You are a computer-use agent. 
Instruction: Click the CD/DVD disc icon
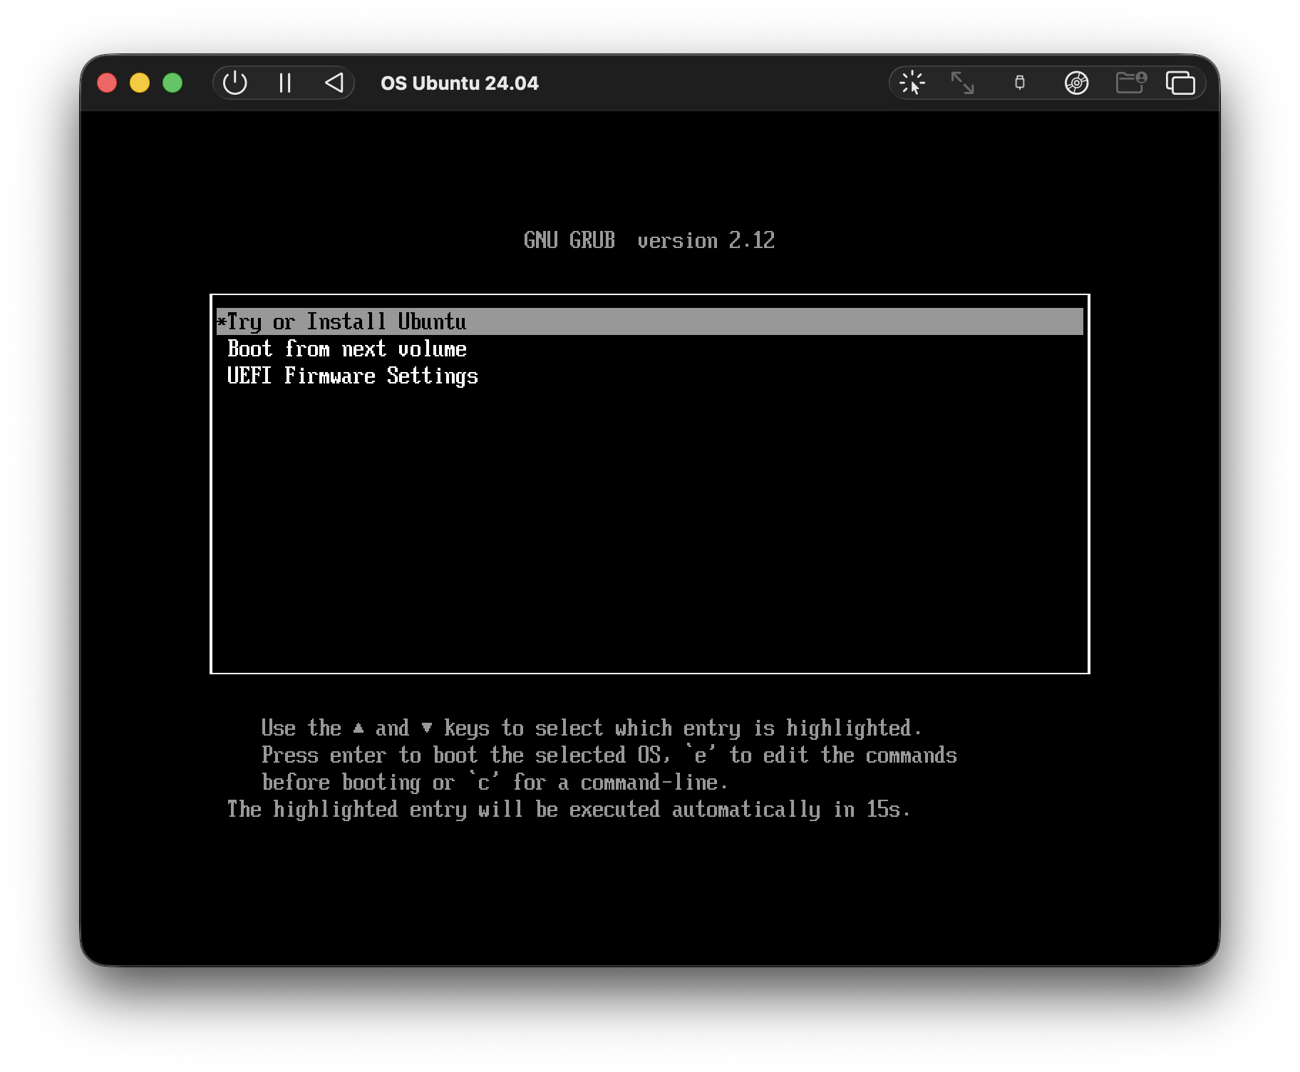coord(1077,82)
